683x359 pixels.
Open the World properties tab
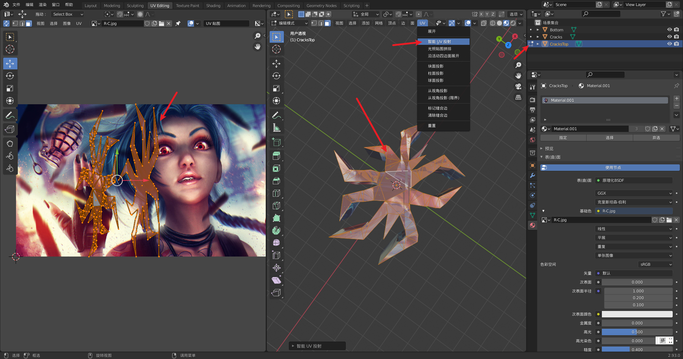coord(533,140)
